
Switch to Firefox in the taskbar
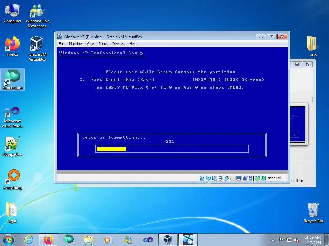click(x=48, y=240)
